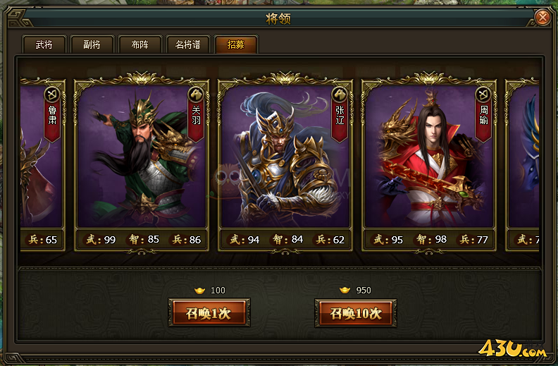Select the 周瑜 general card portrait

click(x=429, y=157)
